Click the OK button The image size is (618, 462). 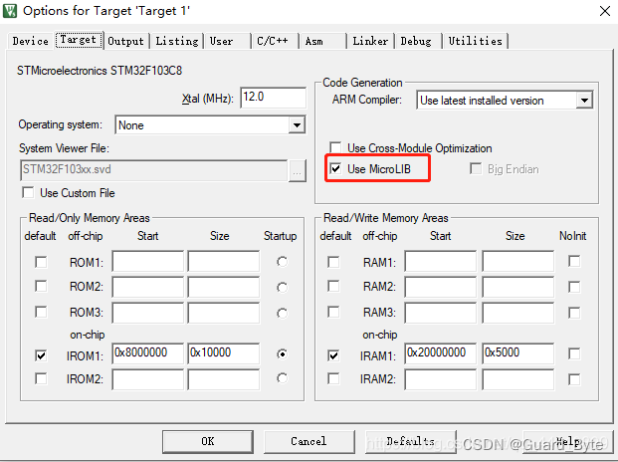point(208,441)
